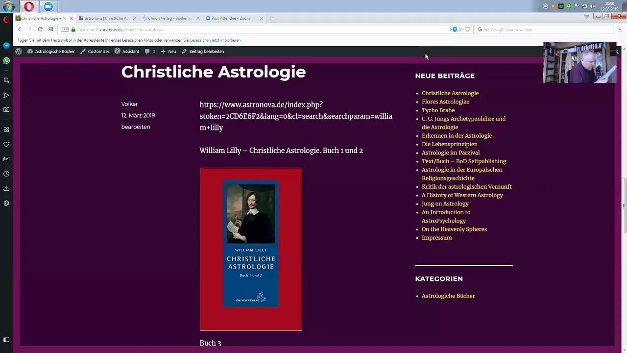Open History clock icon in sidebar
This screenshot has height=353, width=627.
[6, 174]
